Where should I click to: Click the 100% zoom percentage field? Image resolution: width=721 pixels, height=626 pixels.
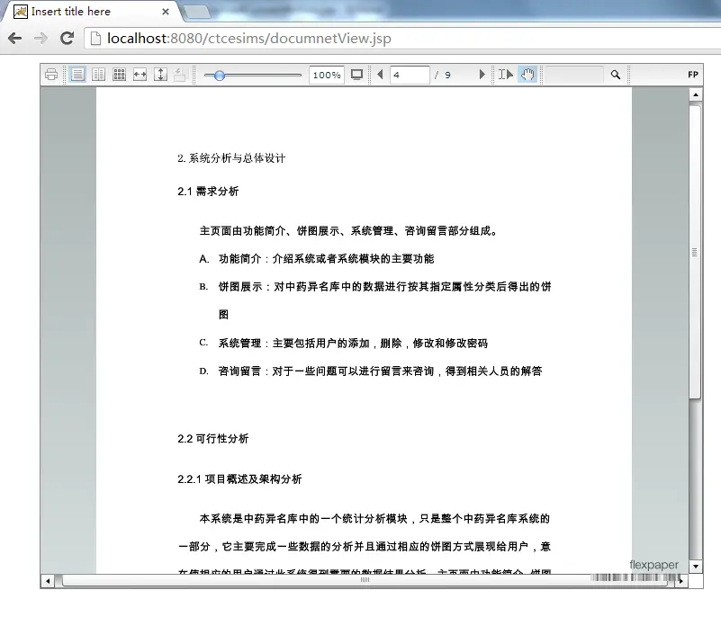tap(327, 75)
